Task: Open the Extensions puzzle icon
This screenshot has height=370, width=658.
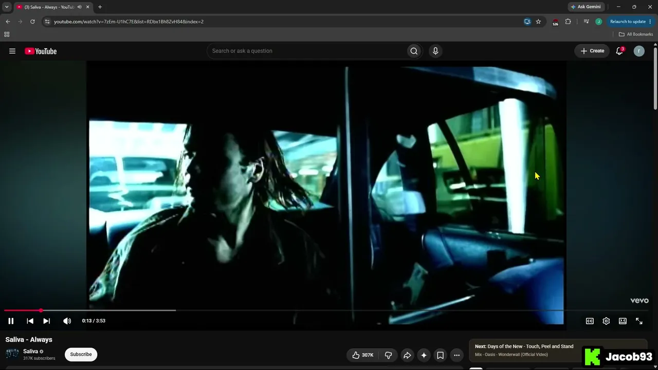Action: click(568, 22)
